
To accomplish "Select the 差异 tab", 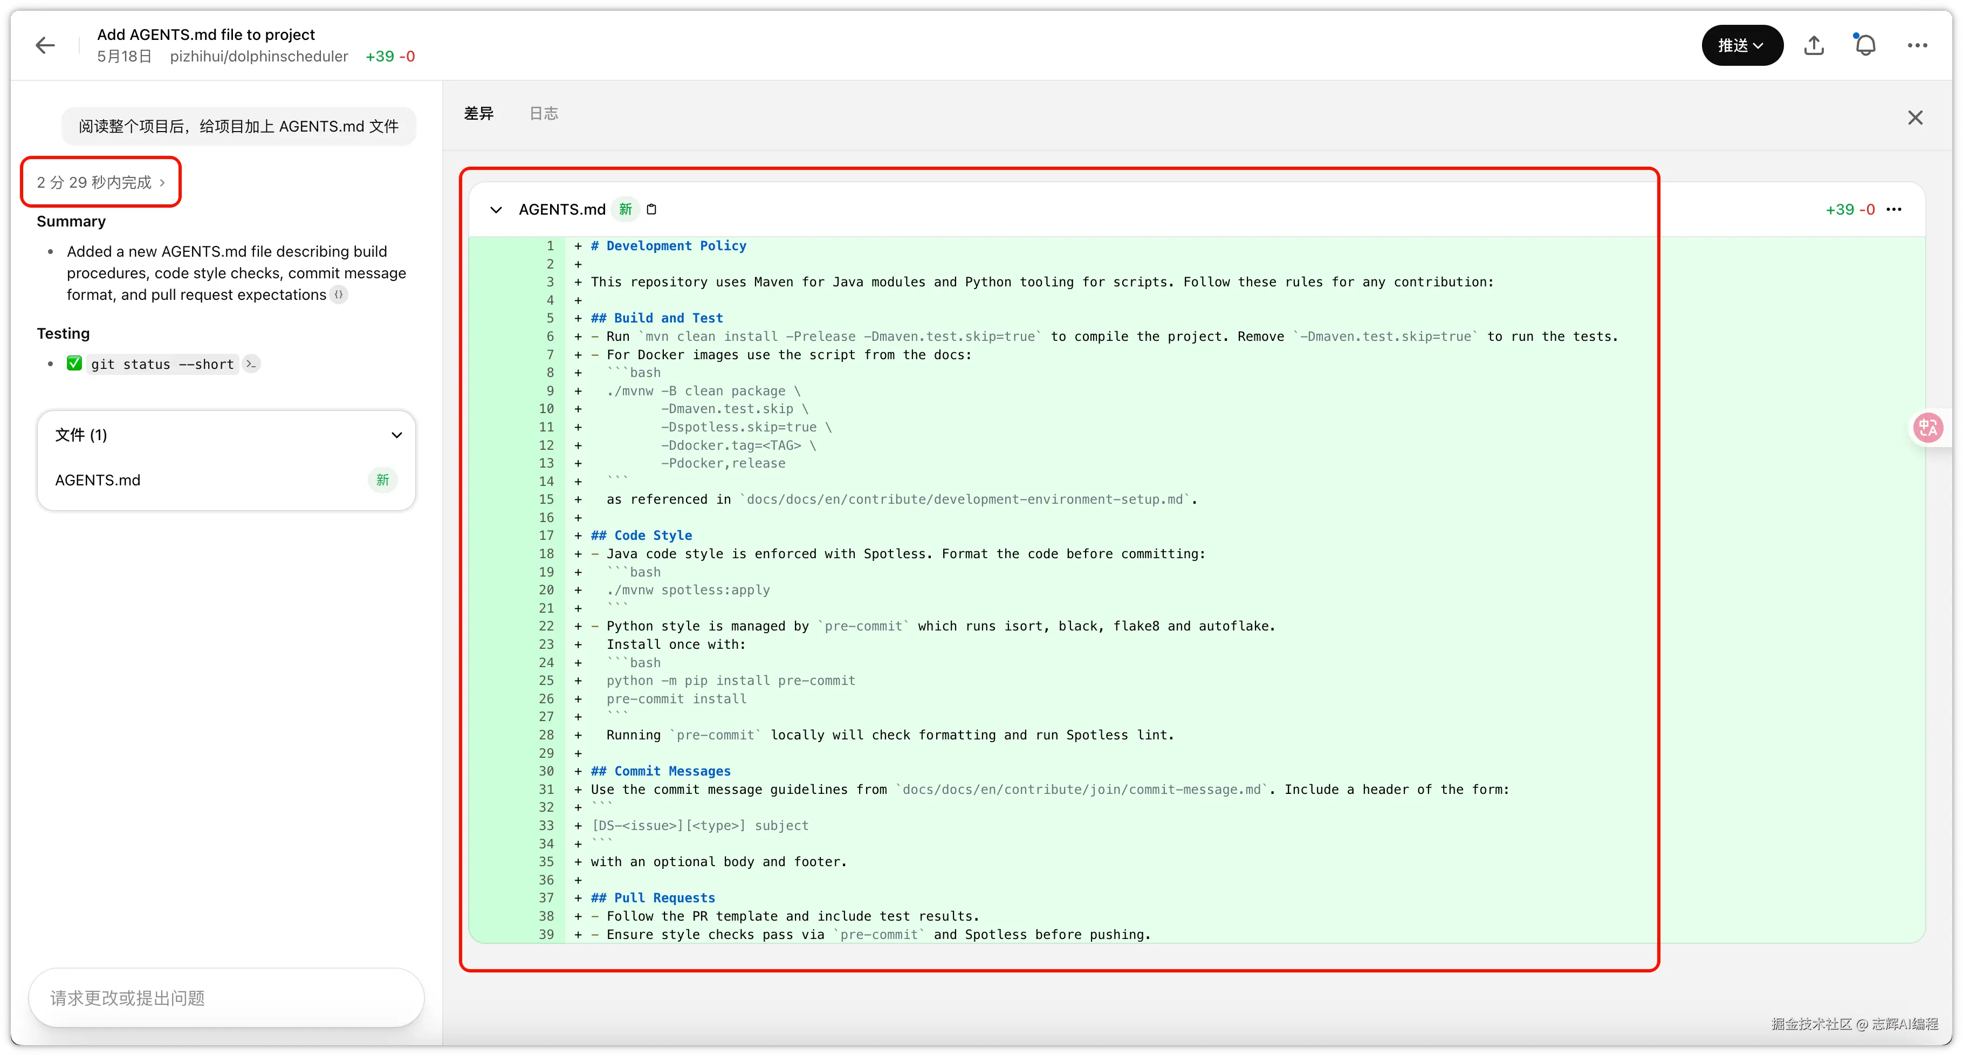I will [478, 113].
